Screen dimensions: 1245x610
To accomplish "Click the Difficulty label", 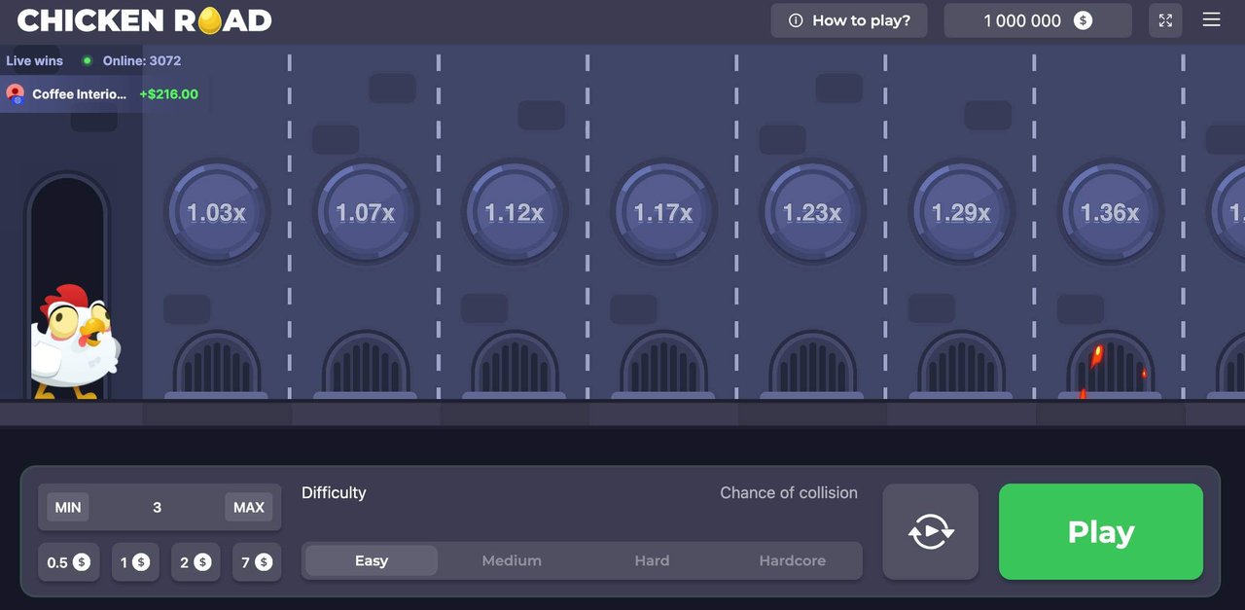I will (x=334, y=493).
